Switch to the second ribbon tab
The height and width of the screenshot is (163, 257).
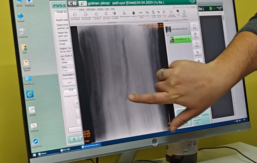(82, 10)
